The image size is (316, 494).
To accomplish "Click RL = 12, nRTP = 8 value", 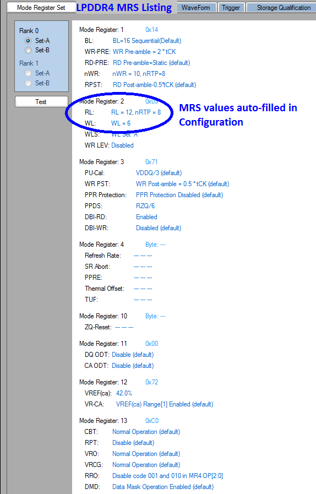I will click(136, 112).
